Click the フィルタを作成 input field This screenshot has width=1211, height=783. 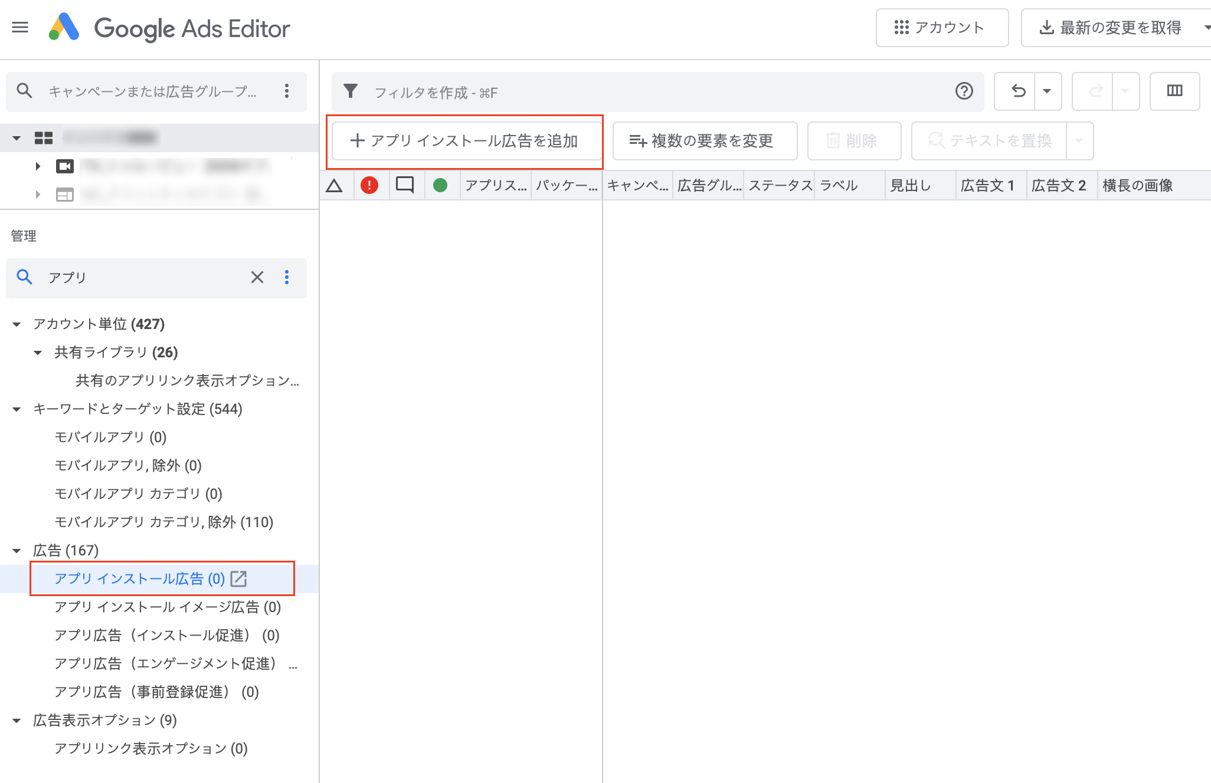pos(649,92)
